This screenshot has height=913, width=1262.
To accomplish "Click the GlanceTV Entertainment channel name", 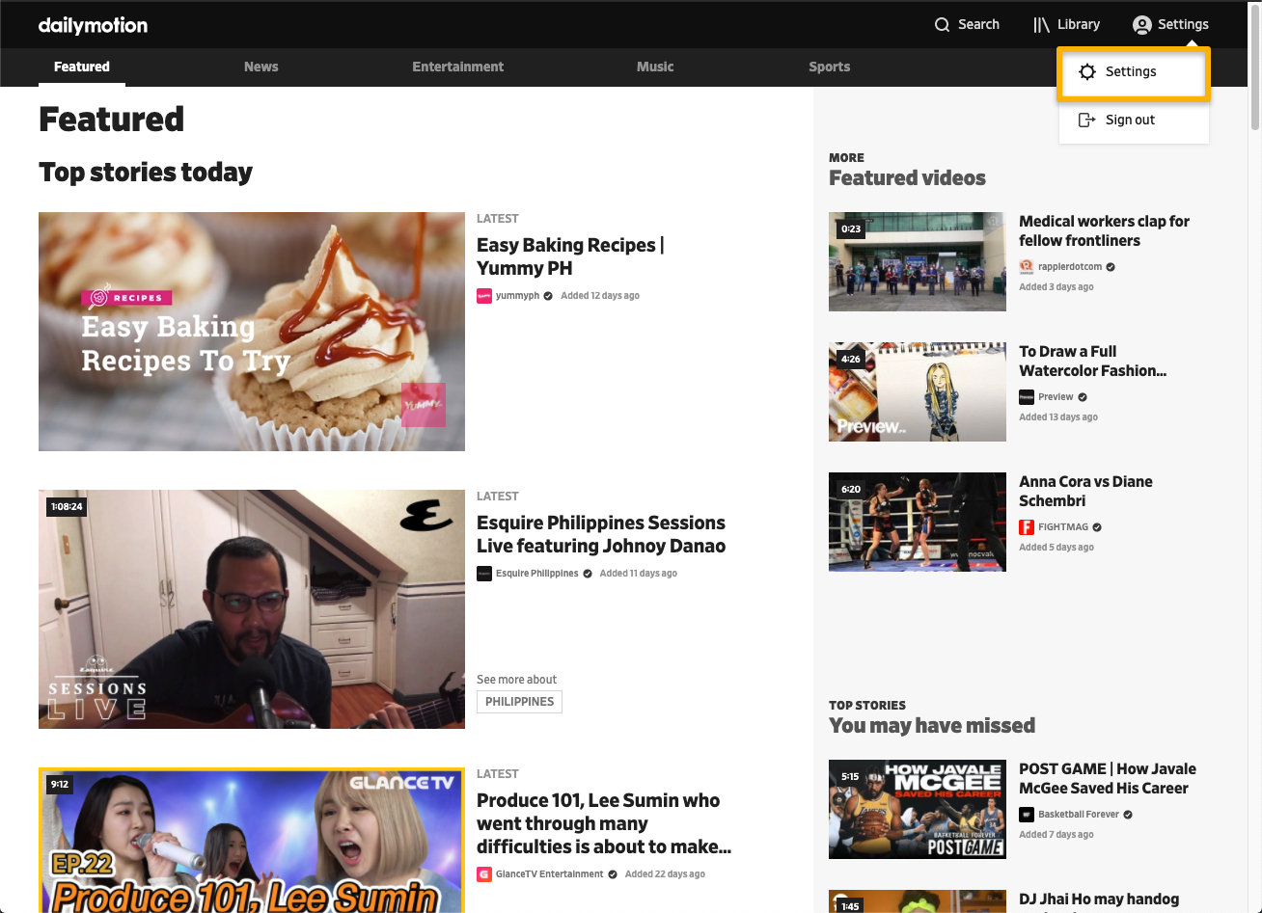I will point(550,874).
